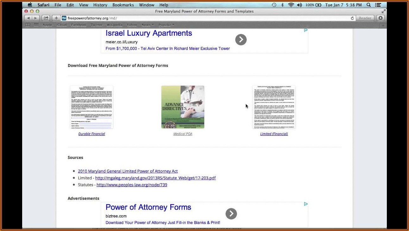Click the Reader button

[x=365, y=18]
